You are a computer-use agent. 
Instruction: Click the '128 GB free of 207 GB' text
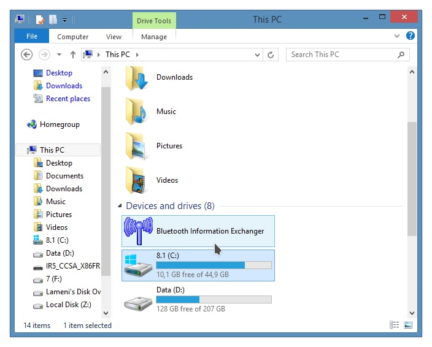(191, 309)
